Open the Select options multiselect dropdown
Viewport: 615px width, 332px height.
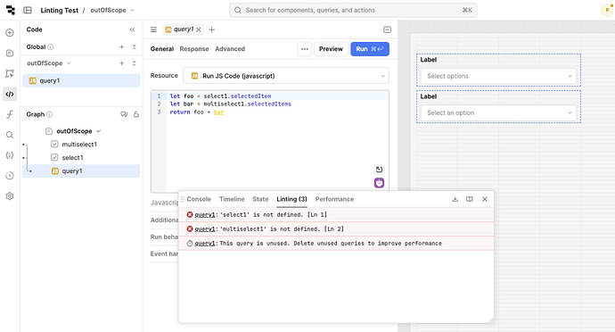498,76
